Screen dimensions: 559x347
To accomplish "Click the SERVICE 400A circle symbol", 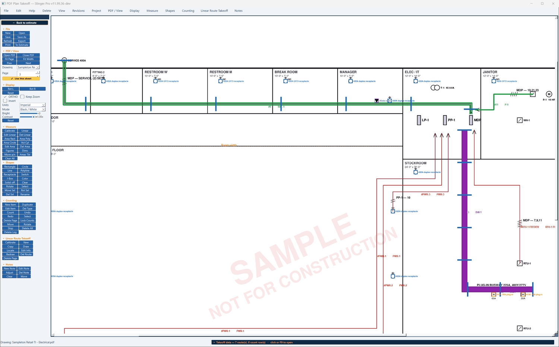I will pyautogui.click(x=64, y=60).
